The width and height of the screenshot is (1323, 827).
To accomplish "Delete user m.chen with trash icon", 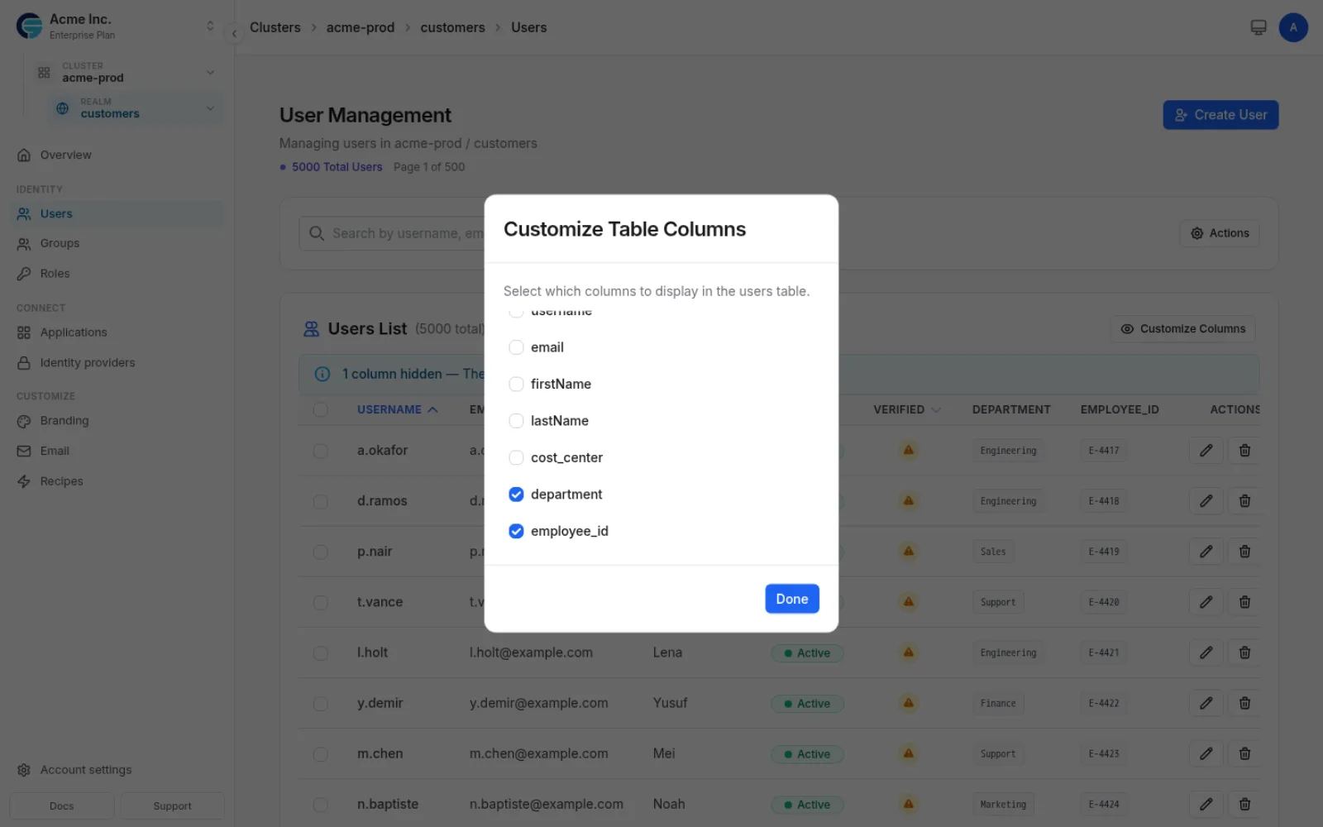I will click(1244, 753).
